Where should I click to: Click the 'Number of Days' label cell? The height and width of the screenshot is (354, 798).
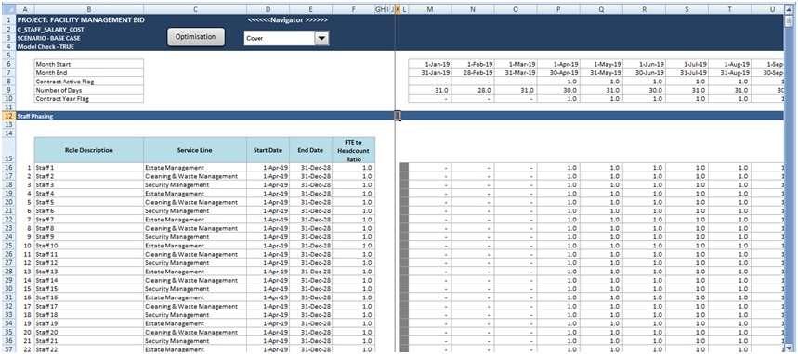89,91
